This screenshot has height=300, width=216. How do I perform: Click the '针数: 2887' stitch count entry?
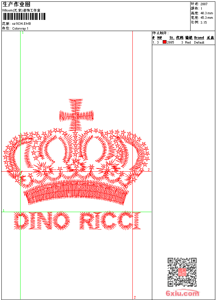coord(199,4)
